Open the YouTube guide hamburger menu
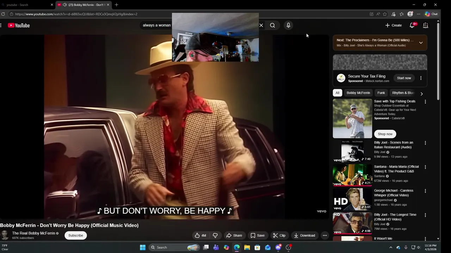 click(x=1, y=25)
